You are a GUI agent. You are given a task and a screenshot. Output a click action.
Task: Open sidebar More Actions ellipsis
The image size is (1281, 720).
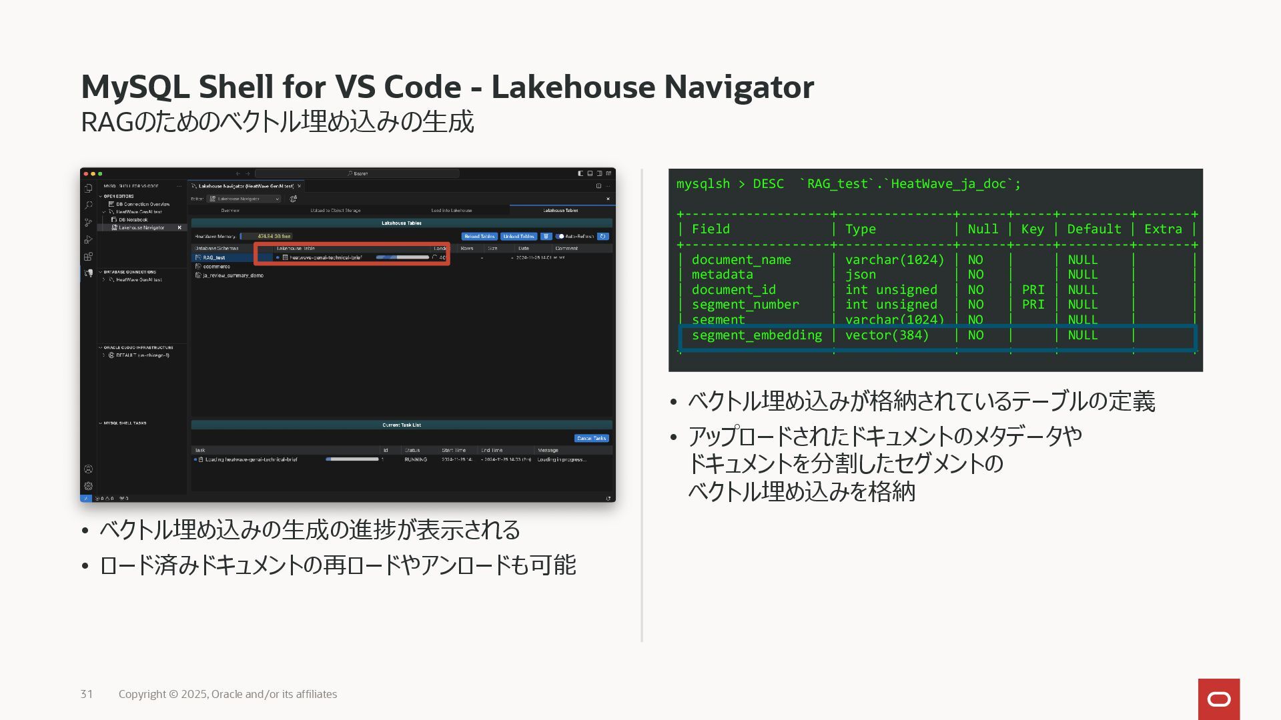[179, 186]
